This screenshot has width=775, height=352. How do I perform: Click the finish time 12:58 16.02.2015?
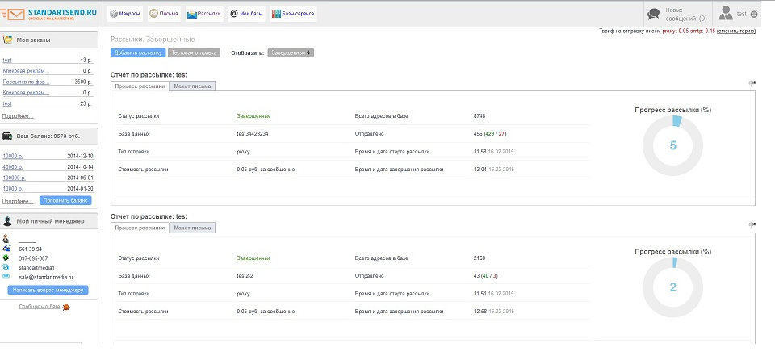[494, 312]
